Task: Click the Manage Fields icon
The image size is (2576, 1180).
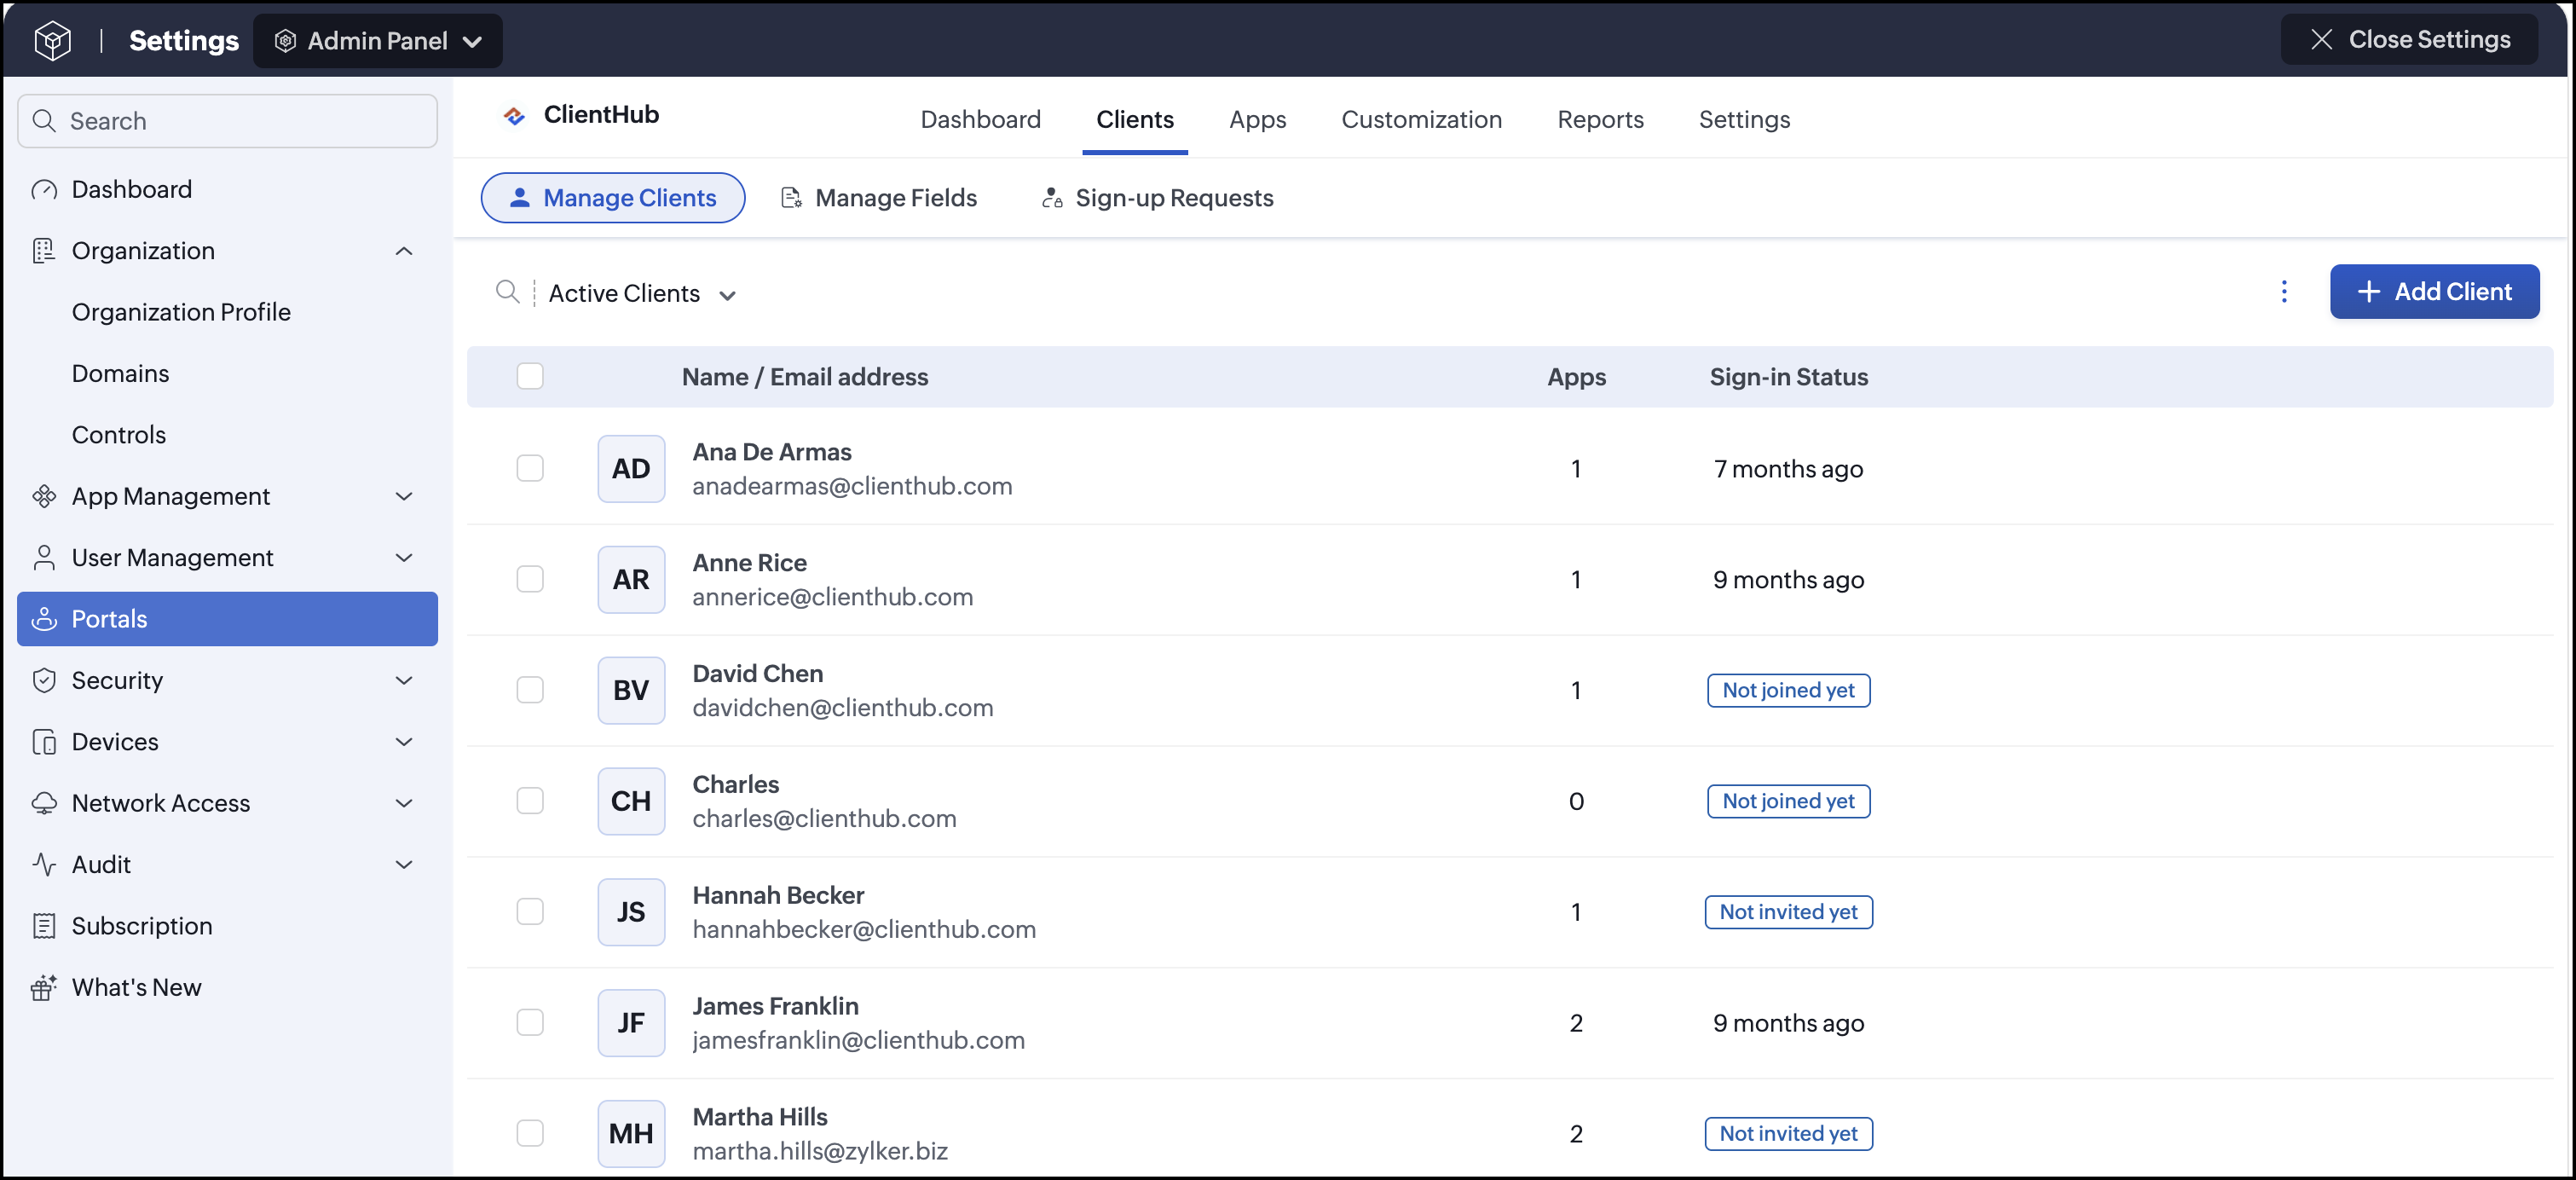Action: 791,198
